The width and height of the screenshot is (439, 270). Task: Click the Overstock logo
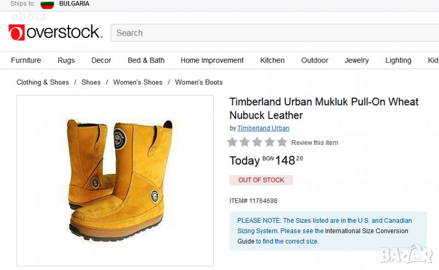[55, 32]
